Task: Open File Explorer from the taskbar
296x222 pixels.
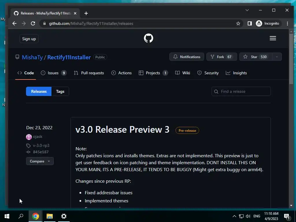Action: coord(49,216)
